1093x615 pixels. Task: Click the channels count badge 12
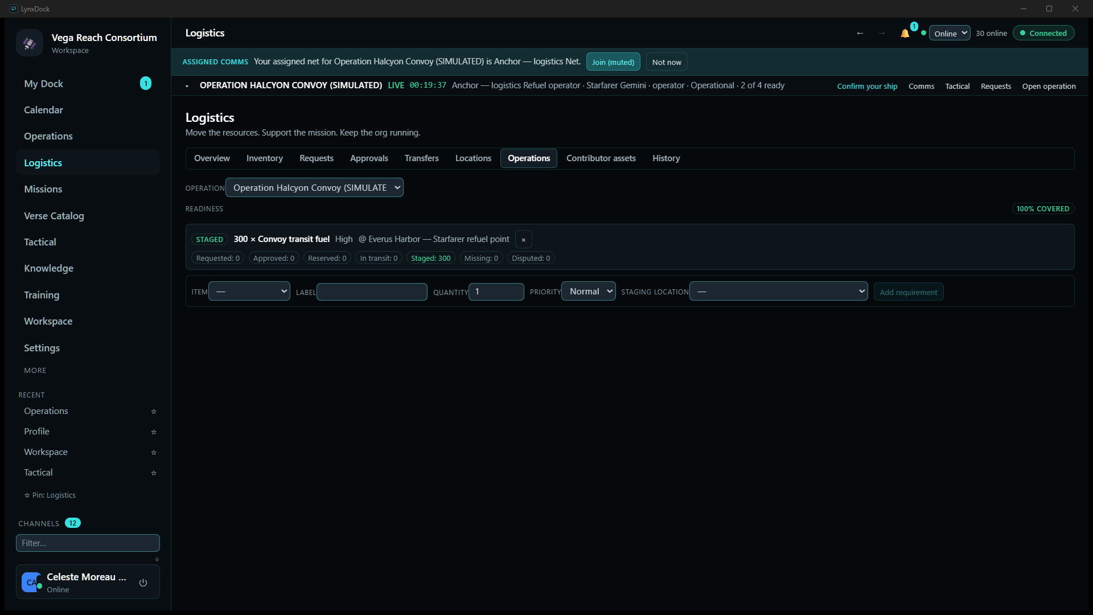pyautogui.click(x=73, y=523)
